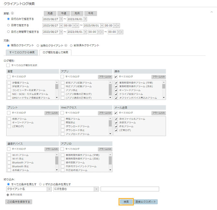Click the 検索 search button

tap(126, 202)
